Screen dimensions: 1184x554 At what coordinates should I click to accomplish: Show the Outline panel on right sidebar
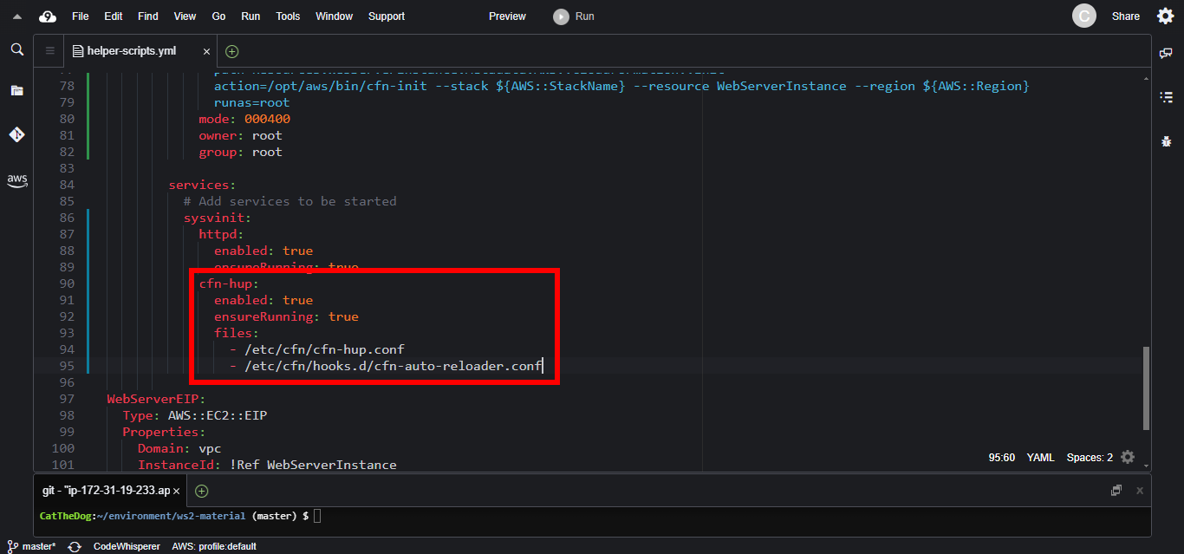point(1166,97)
